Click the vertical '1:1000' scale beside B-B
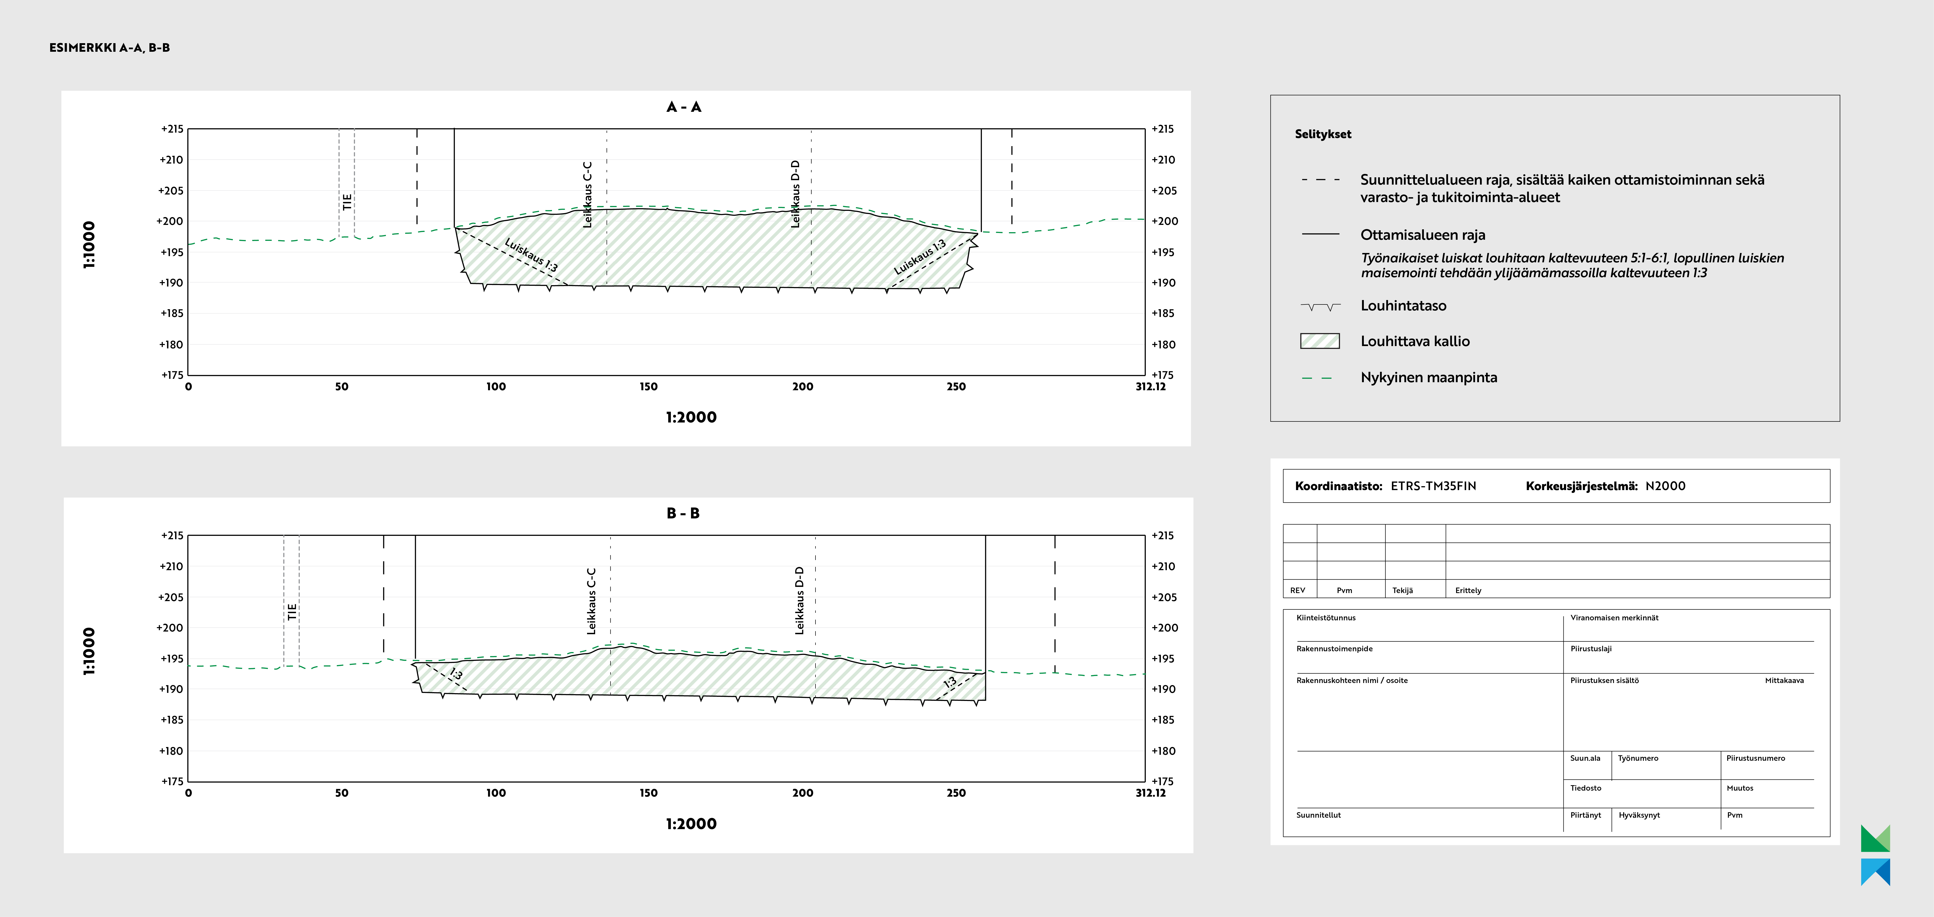The width and height of the screenshot is (1934, 917). [89, 651]
